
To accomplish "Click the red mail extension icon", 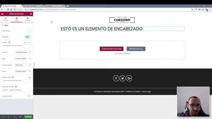I will pyautogui.click(x=207, y=10).
